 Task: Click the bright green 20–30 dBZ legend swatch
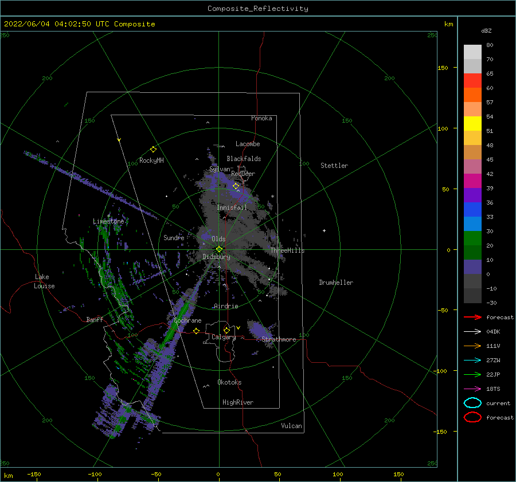(472, 238)
